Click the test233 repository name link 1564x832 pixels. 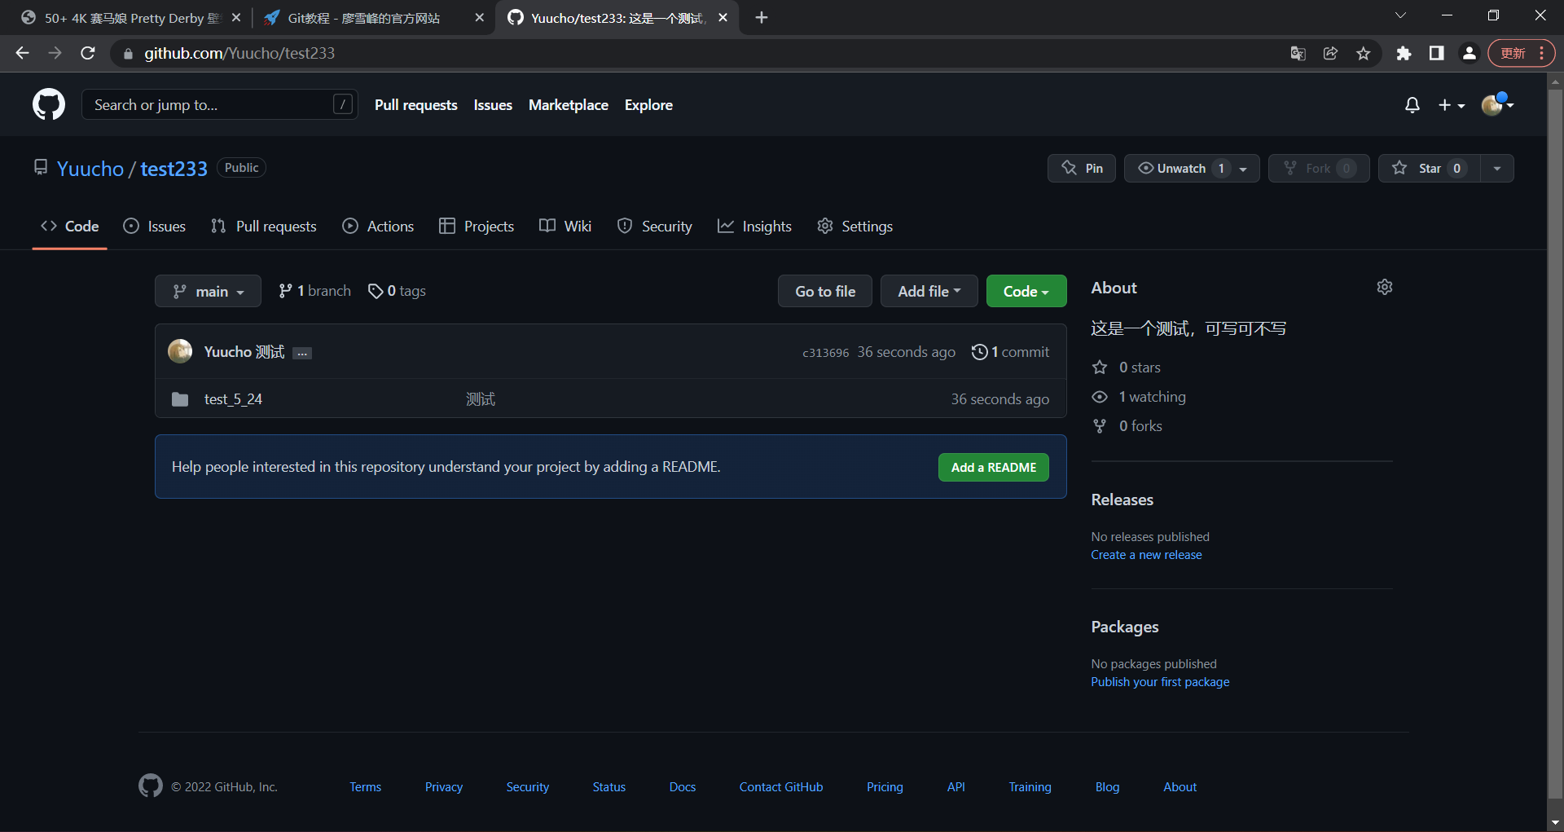click(174, 169)
